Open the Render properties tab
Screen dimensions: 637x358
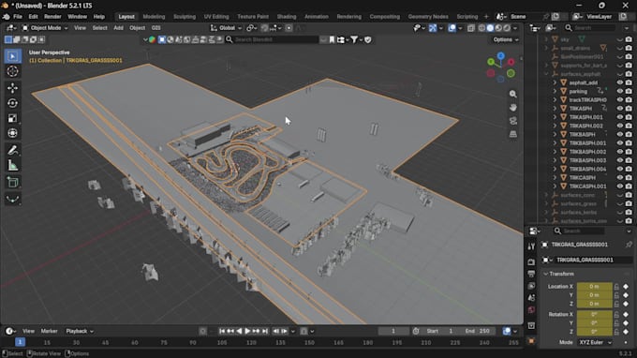(x=531, y=262)
